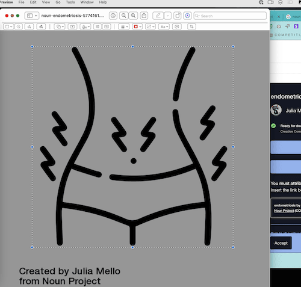Image resolution: width=301 pixels, height=287 pixels.
Task: Click the bottom-center selection handle
Action: pyautogui.click(x=132, y=247)
